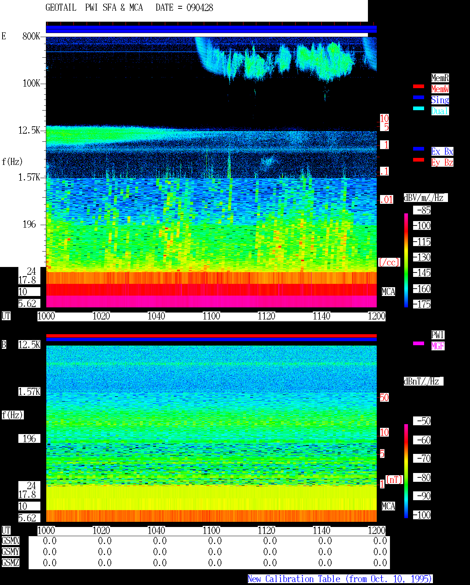Click the magenta MGF legend swatch

pyautogui.click(x=419, y=343)
